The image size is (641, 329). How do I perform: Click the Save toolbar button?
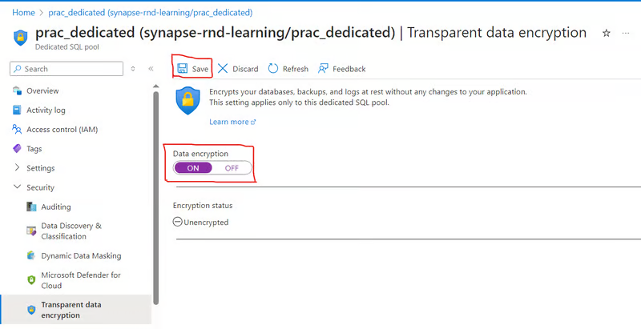[x=193, y=69]
